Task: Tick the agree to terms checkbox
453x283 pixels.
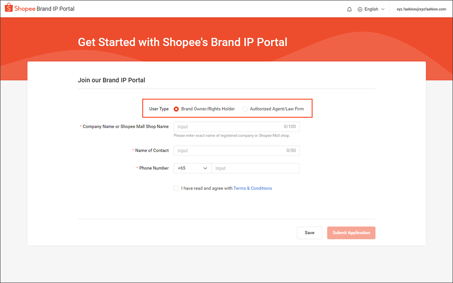Action: click(176, 188)
